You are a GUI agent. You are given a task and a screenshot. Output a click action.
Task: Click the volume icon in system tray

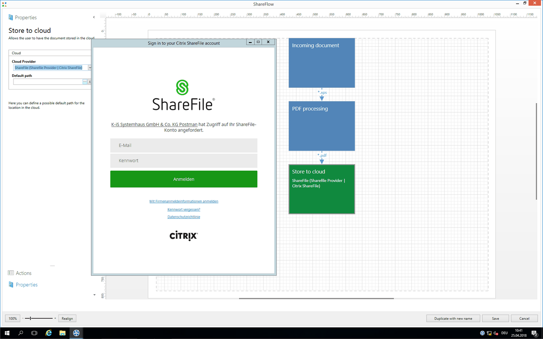coord(496,333)
